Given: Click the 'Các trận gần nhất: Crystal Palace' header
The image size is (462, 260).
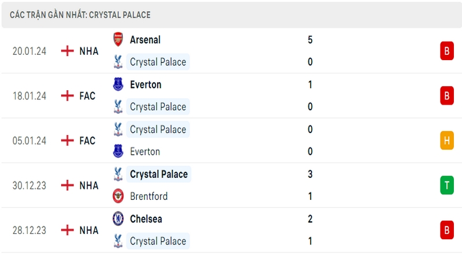Looking at the screenshot, I should coord(80,15).
